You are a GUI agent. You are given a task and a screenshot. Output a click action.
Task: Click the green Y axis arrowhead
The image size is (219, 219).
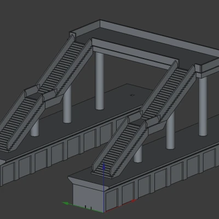point(66,203)
